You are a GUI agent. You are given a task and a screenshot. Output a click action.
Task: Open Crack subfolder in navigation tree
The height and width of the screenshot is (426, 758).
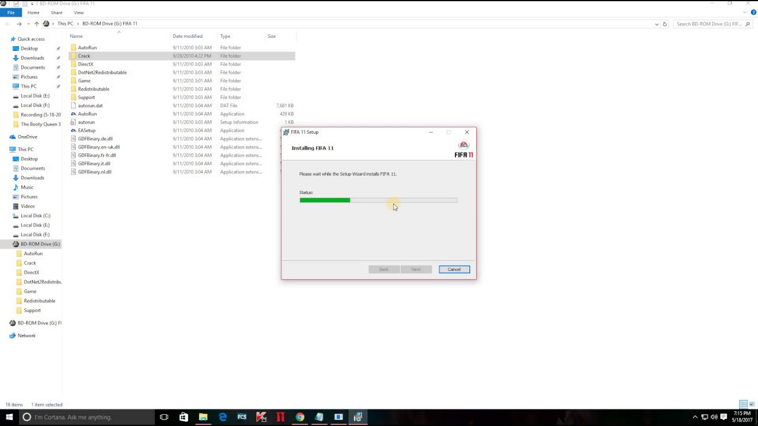coord(30,263)
